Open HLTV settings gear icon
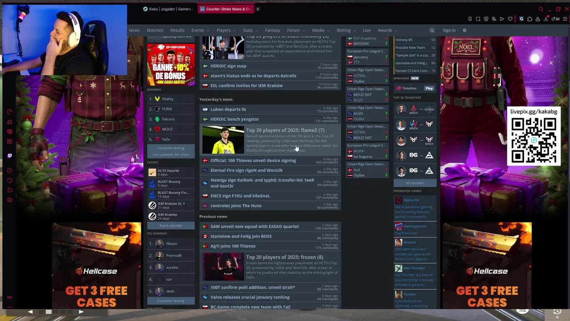 point(464,30)
